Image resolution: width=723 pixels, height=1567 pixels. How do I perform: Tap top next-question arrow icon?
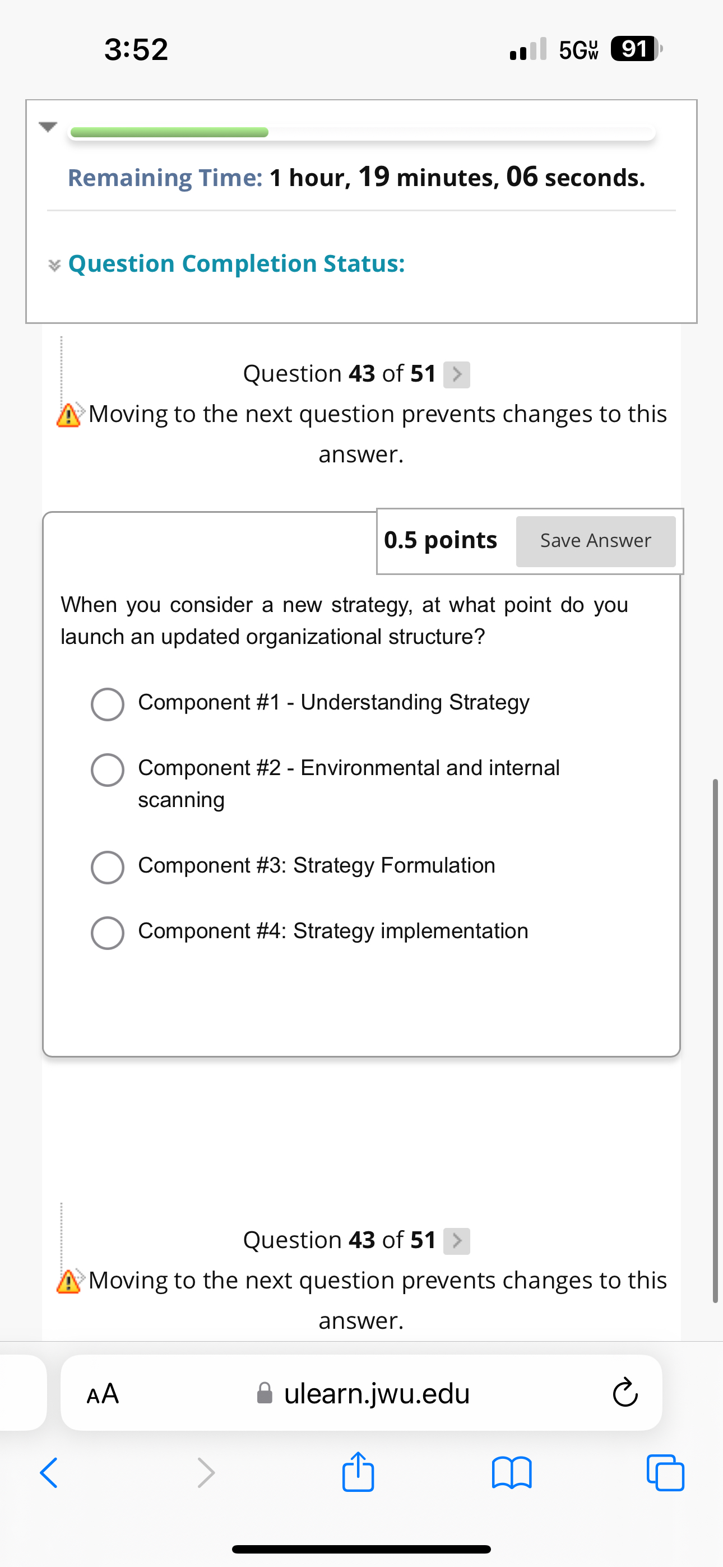(x=456, y=375)
